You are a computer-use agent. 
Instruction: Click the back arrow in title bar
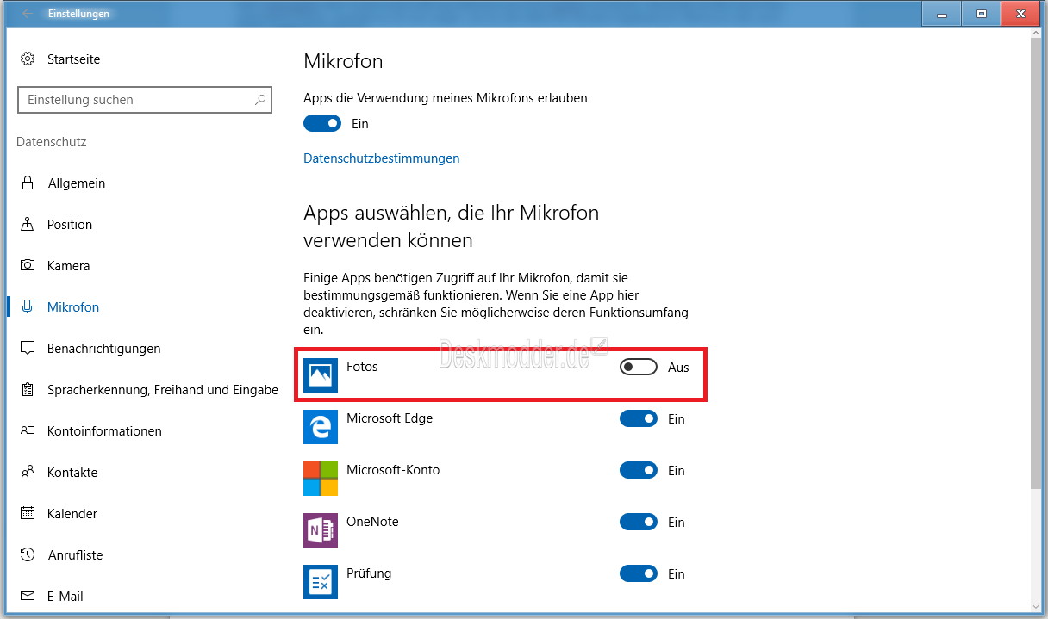coord(27,14)
